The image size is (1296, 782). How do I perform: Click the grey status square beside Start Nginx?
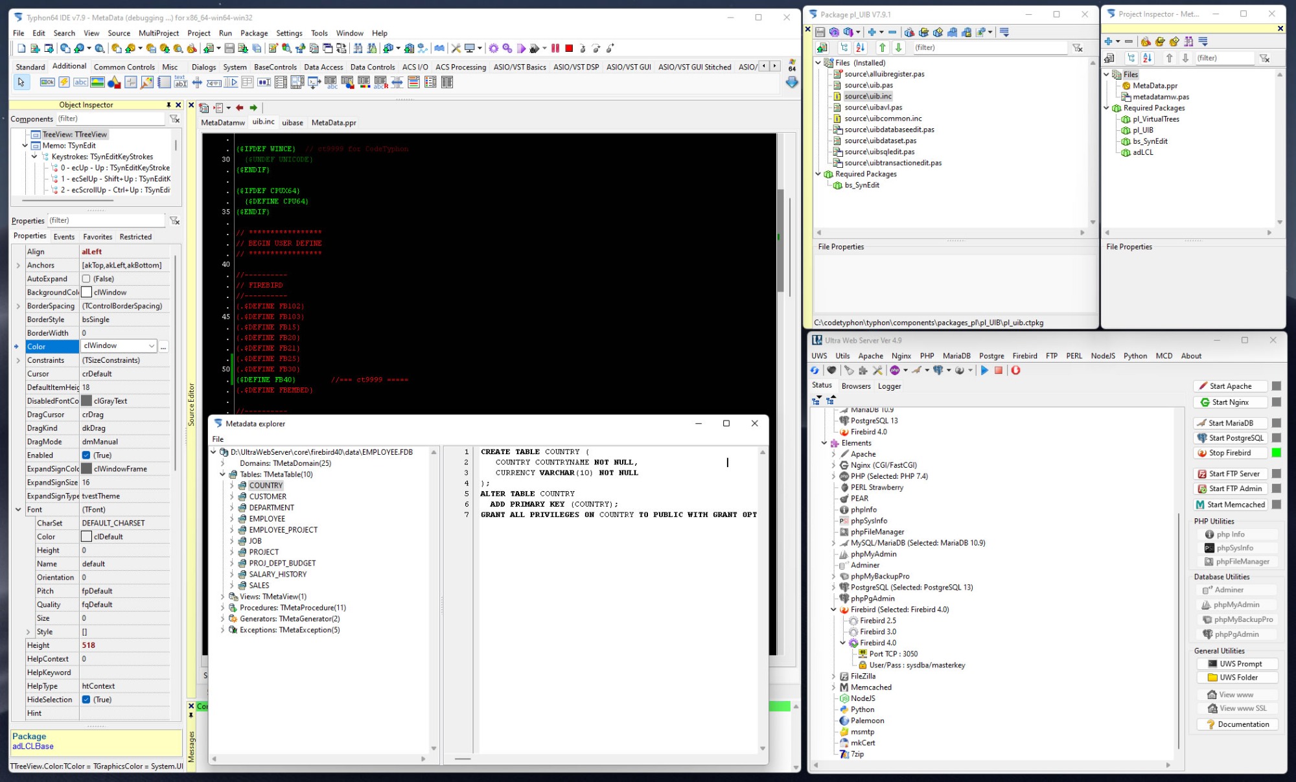(1277, 402)
